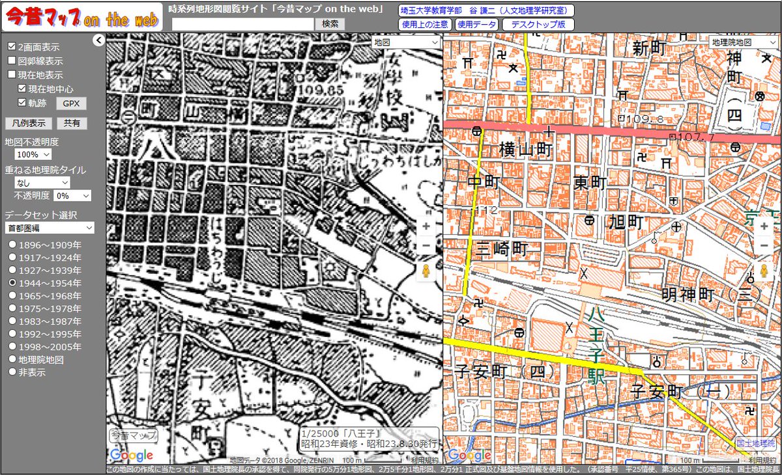Click the 今昔マップ label on left map
The width and height of the screenshot is (782, 475).
(133, 435)
